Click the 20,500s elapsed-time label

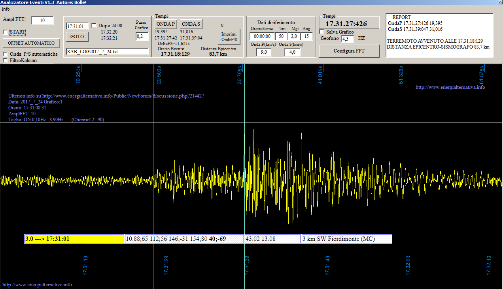[x=159, y=75]
